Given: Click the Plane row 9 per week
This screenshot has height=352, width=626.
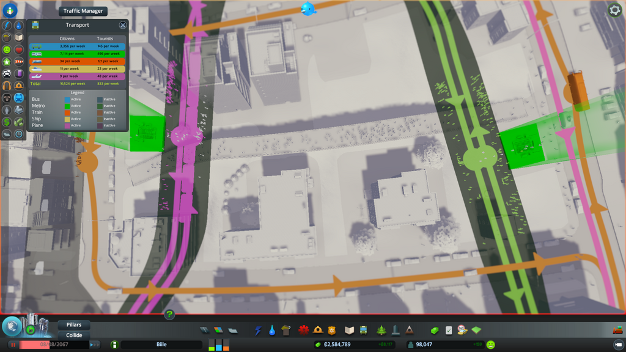Looking at the screenshot, I should pyautogui.click(x=77, y=76).
